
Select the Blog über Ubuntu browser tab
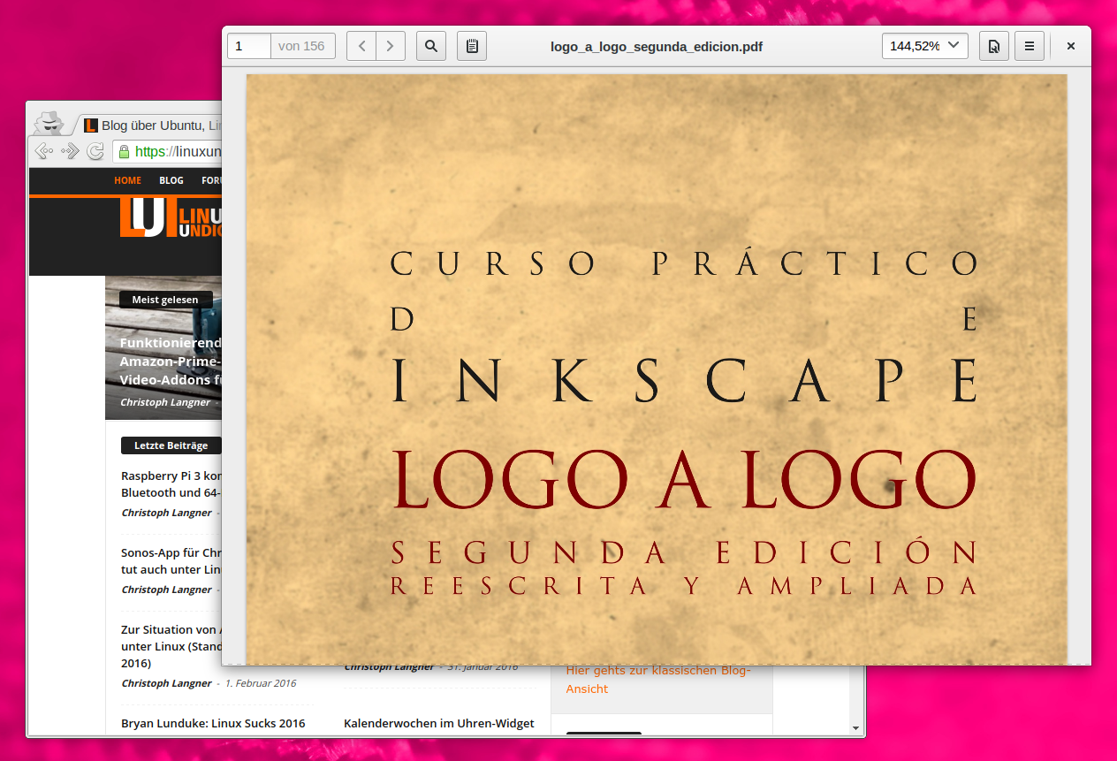coord(152,126)
